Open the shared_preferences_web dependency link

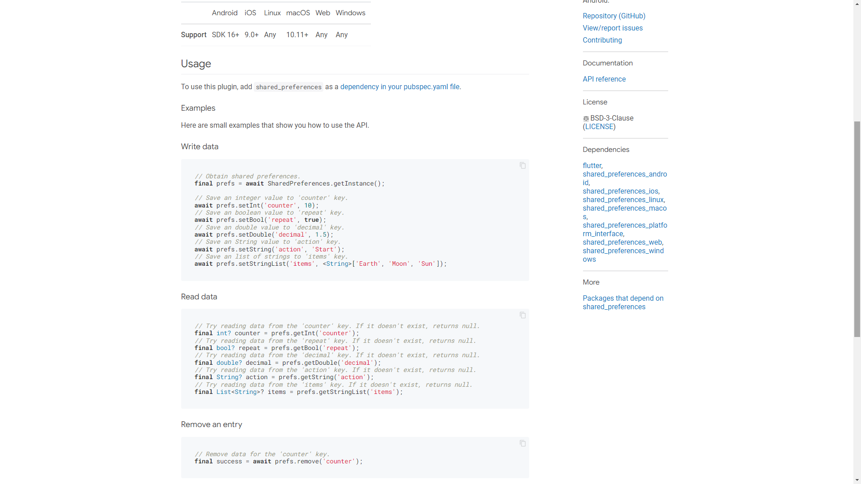622,242
